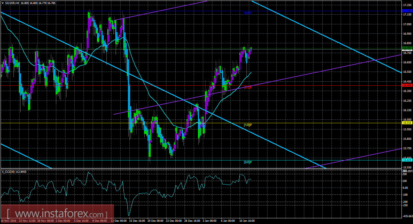Image resolution: width=413 pixels, height=224 pixels.
Task: Click the blue 17.189 price tag
Action: point(407,11)
